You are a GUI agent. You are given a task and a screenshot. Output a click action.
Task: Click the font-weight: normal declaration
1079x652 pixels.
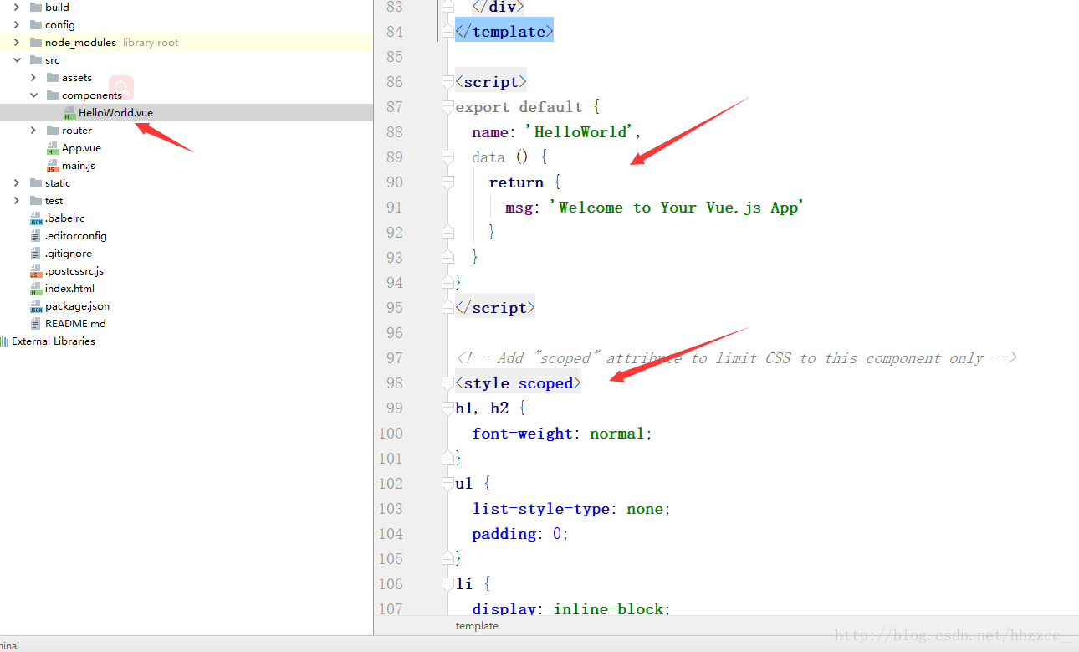[561, 434]
